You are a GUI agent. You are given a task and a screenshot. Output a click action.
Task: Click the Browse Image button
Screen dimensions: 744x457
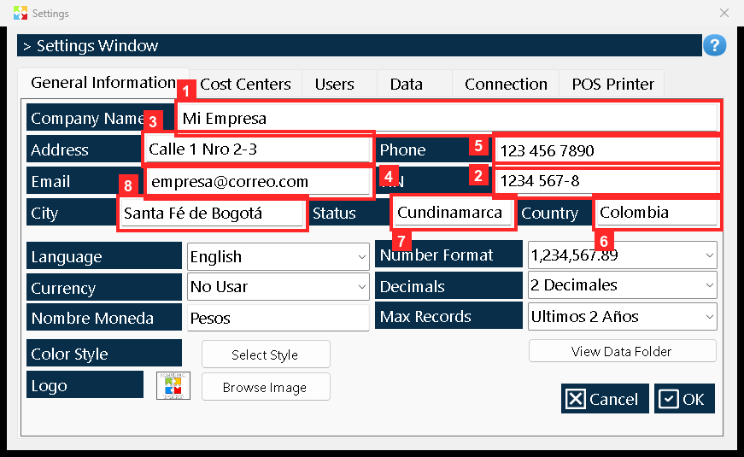pos(266,387)
